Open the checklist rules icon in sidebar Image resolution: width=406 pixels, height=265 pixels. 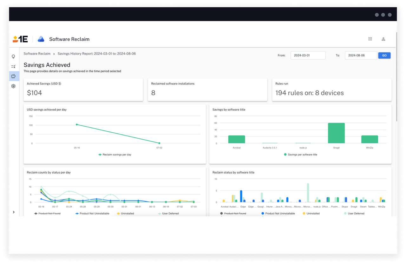[x=13, y=66]
